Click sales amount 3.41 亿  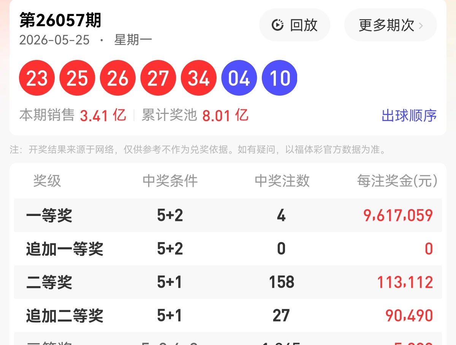(x=103, y=115)
